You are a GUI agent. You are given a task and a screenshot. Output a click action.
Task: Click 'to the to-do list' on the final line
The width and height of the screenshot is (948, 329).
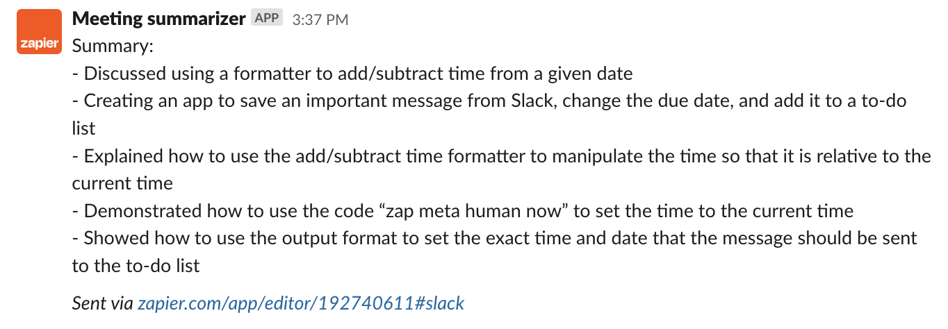[x=136, y=266]
